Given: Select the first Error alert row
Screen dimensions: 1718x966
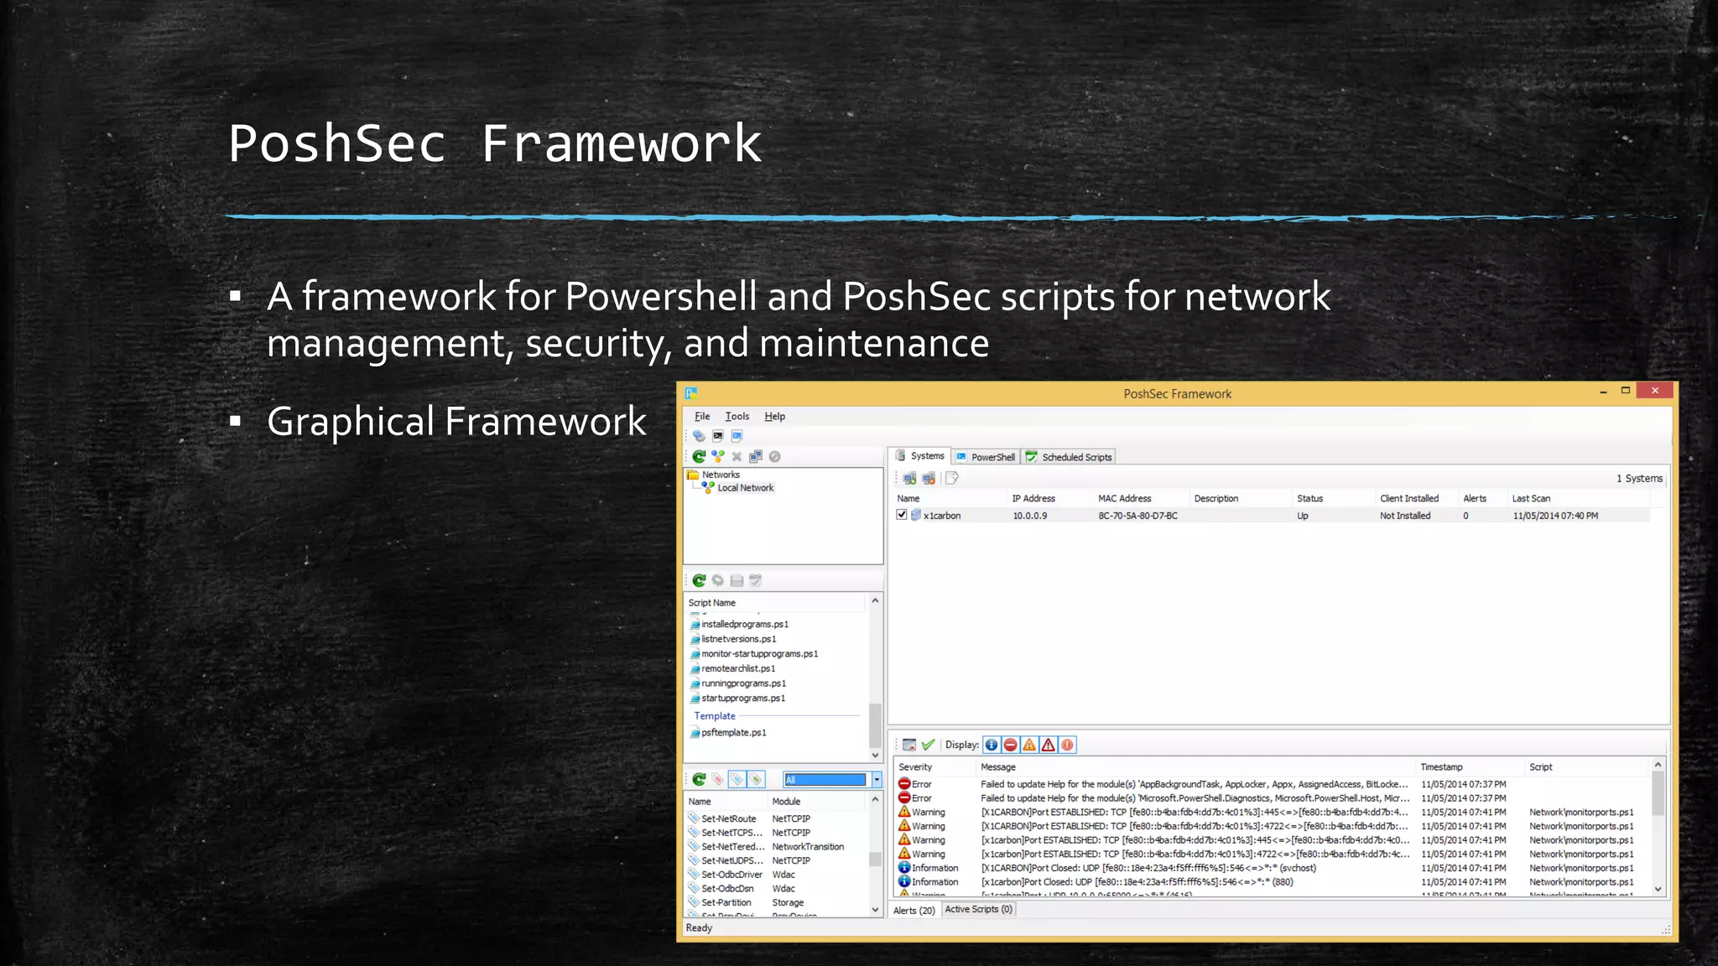Looking at the screenshot, I should 1272,784.
